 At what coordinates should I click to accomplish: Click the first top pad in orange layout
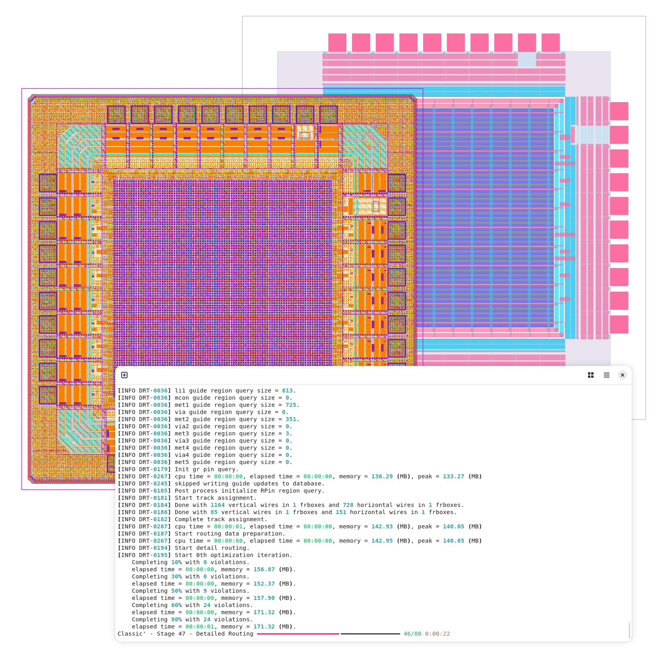point(116,114)
